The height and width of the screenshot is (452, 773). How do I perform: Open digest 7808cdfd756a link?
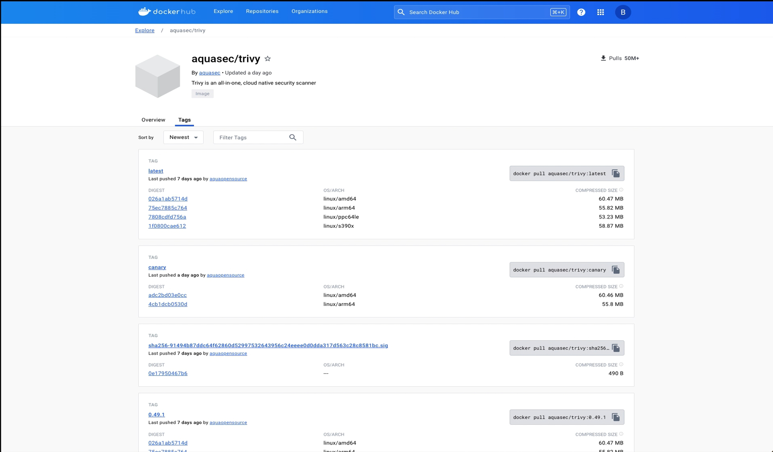(x=167, y=217)
